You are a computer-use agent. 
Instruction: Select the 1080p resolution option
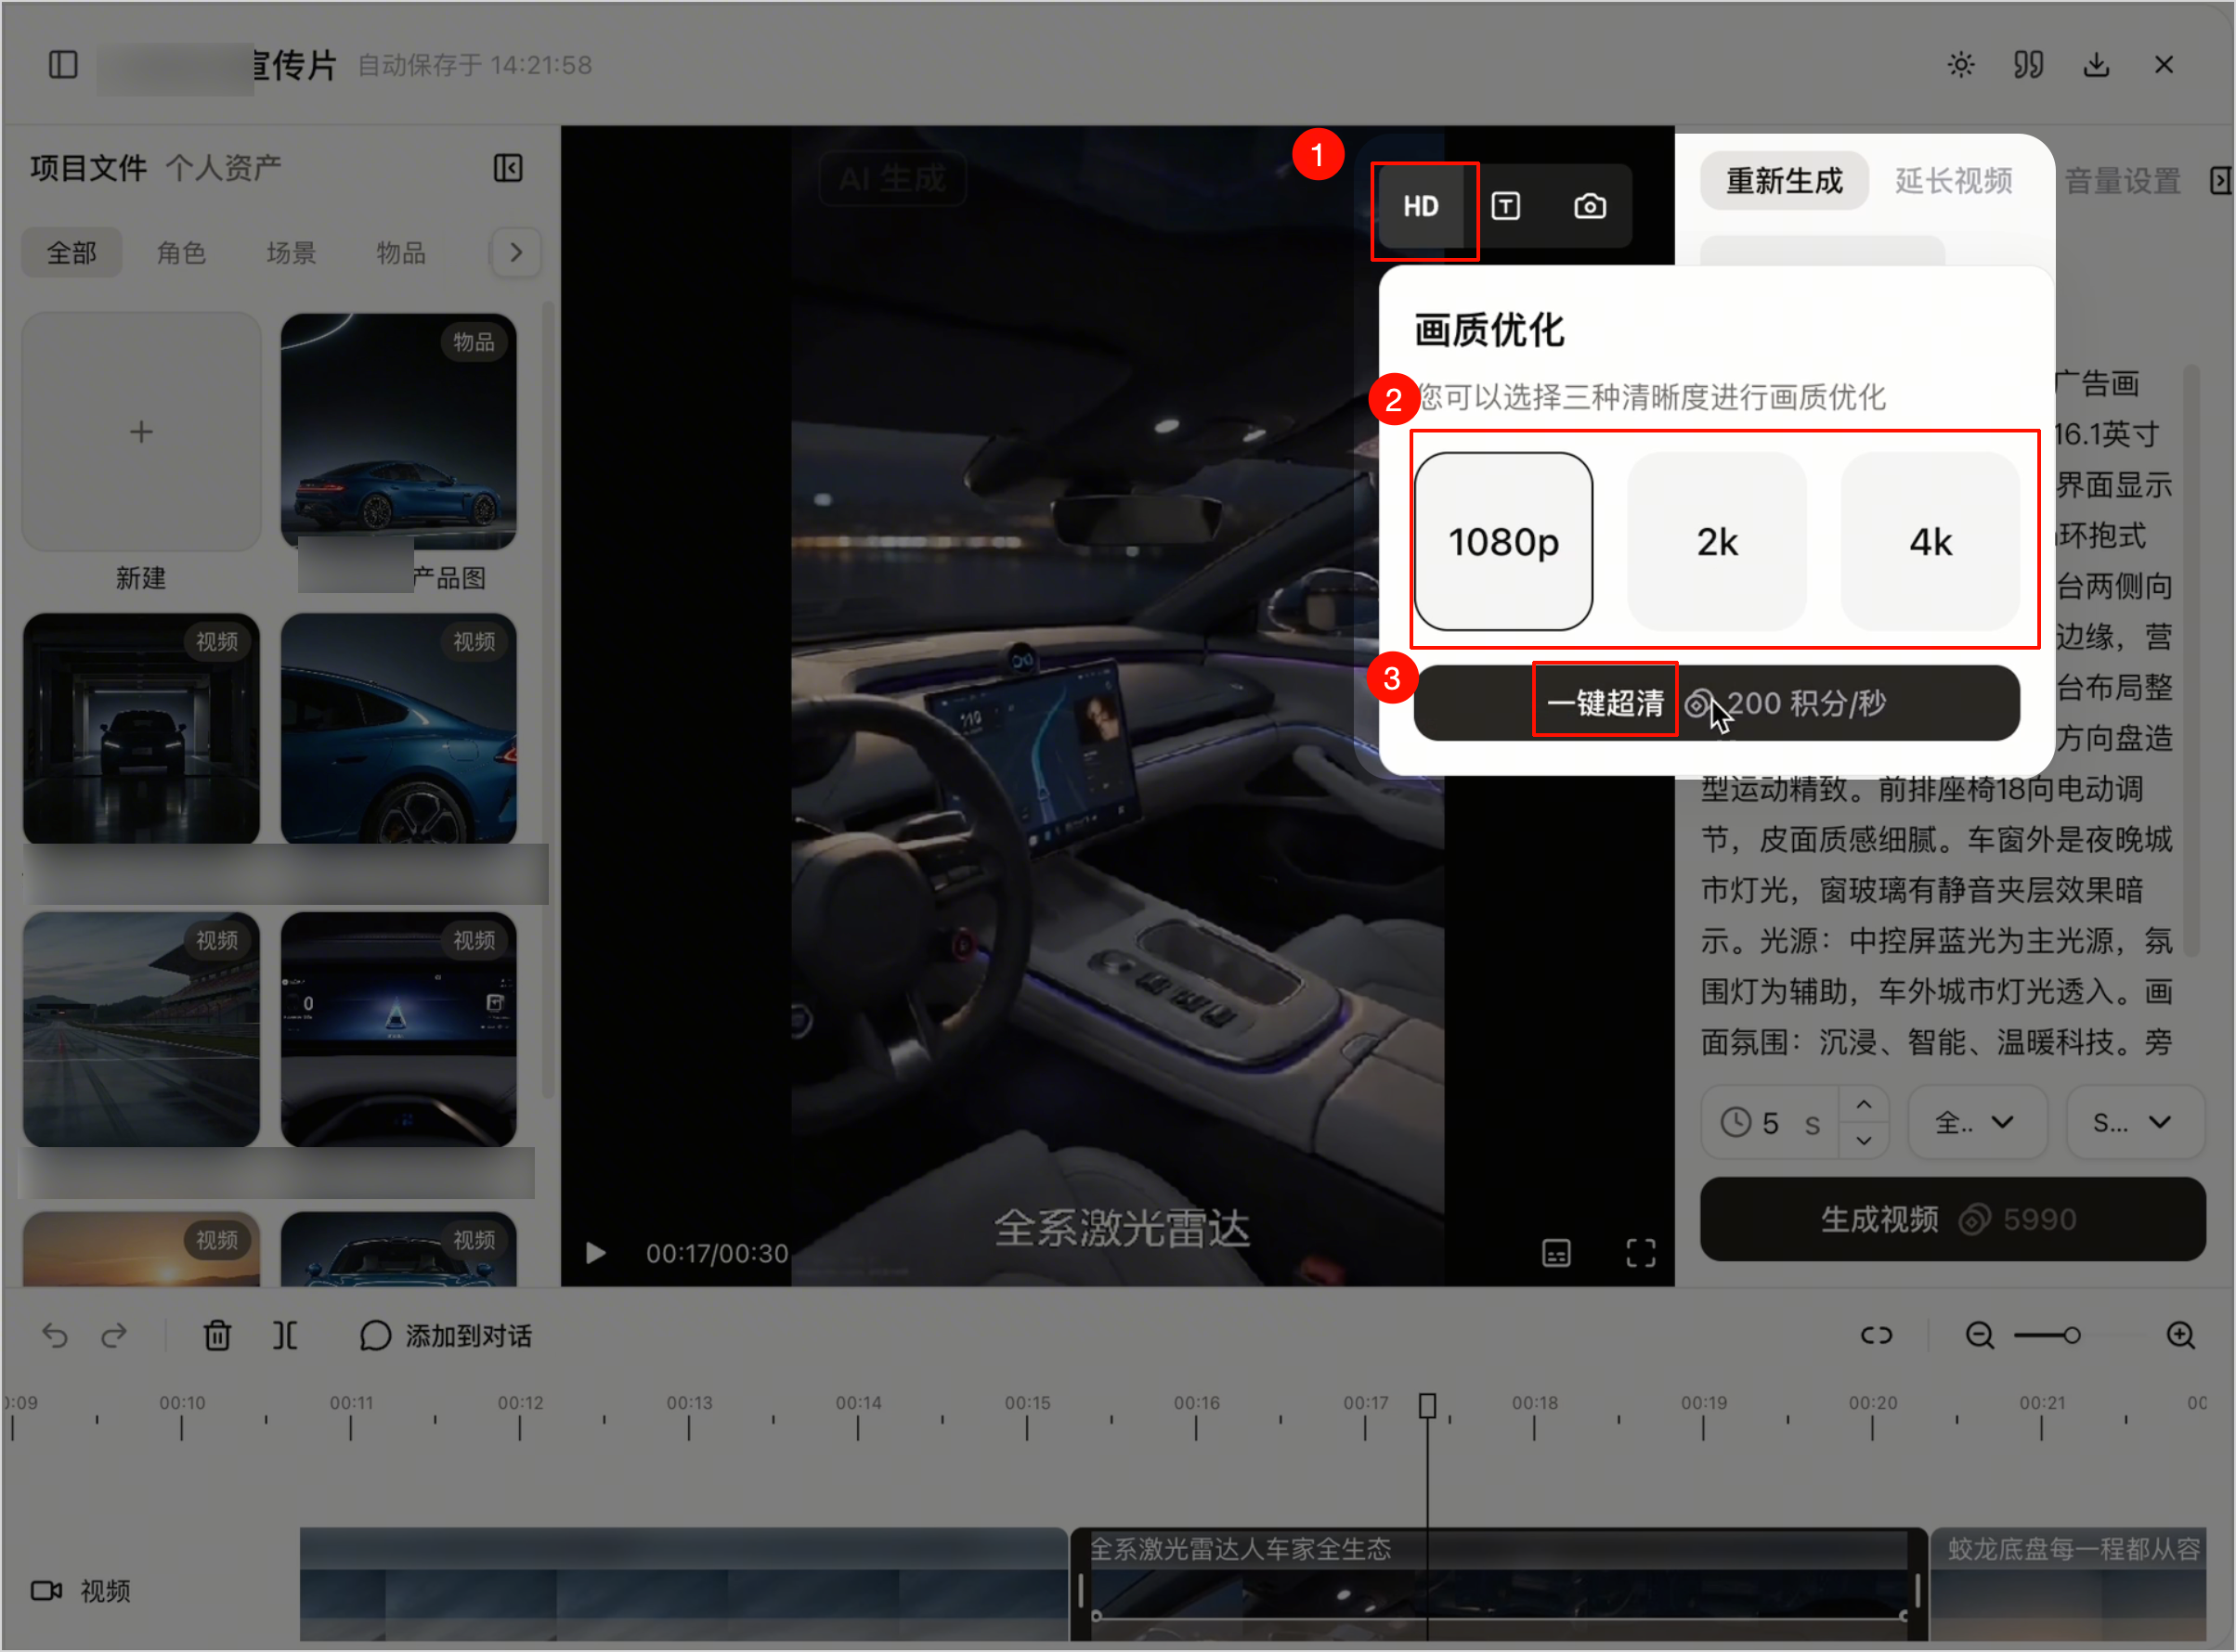pos(1503,541)
